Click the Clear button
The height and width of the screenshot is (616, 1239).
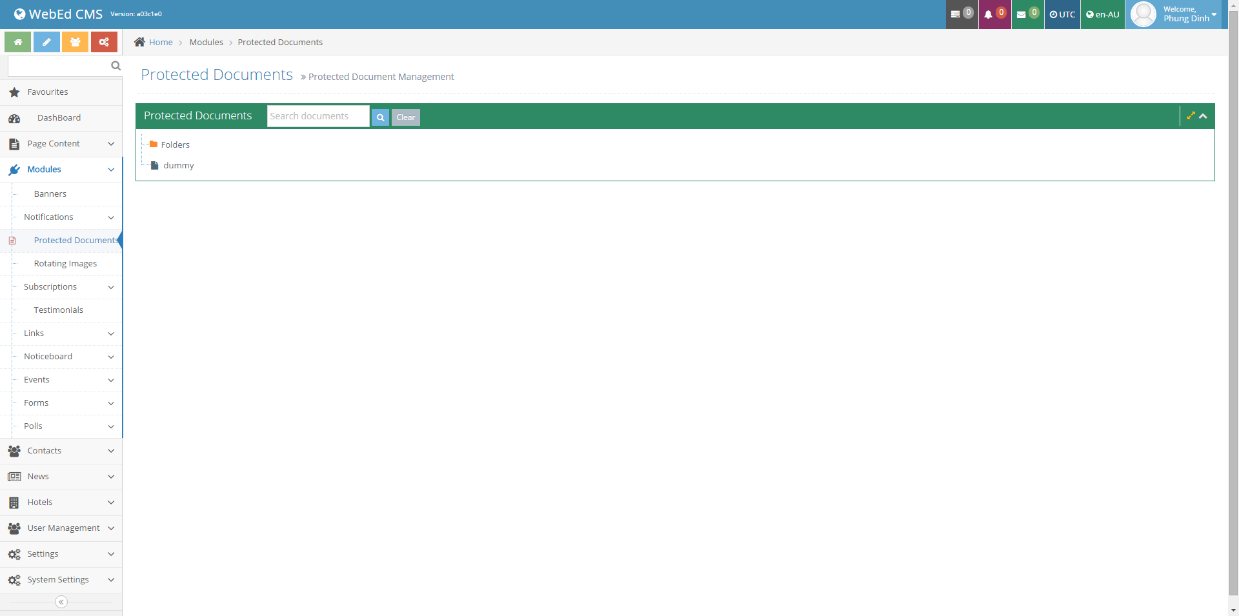[x=406, y=117]
